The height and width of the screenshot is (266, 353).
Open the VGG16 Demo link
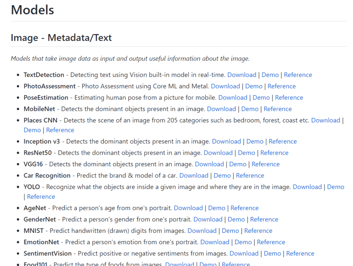[238, 164]
